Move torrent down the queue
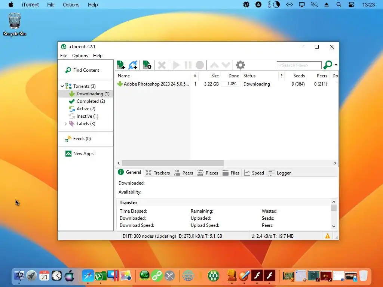 click(226, 65)
